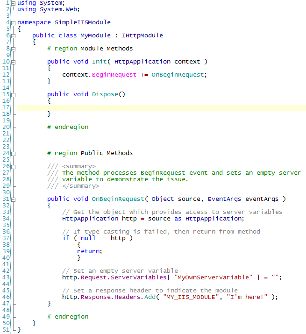Click OnBeginRequest handler reference on line 12
306x334 pixels.
178,75
